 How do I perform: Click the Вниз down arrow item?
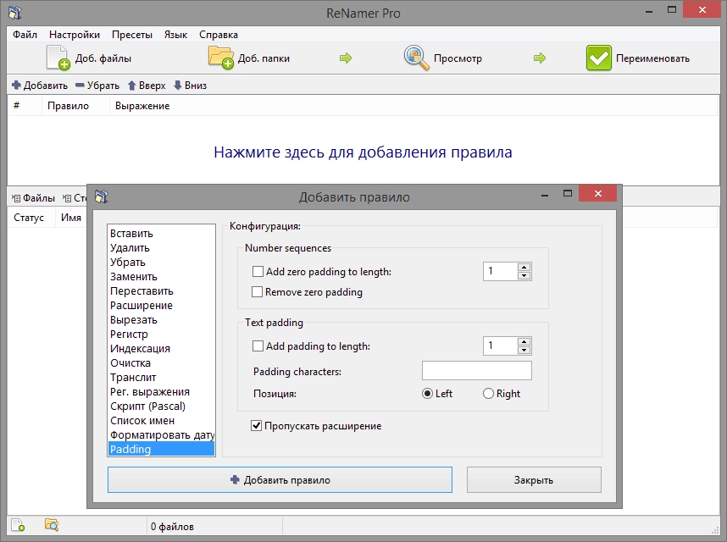[x=190, y=86]
